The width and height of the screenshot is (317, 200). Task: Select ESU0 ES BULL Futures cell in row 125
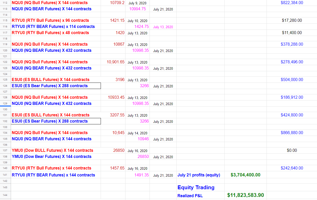point(56,80)
